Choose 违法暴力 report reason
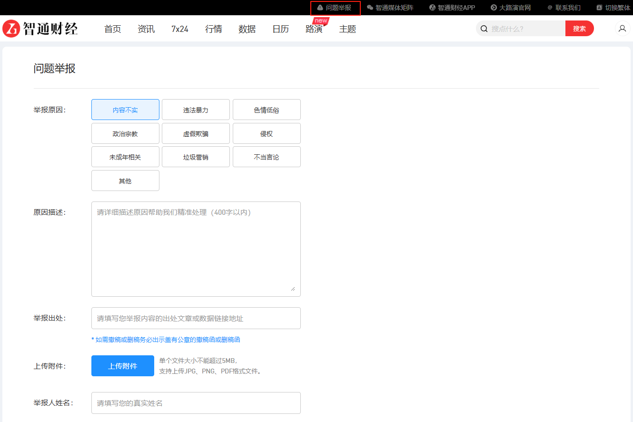This screenshot has height=422, width=633. pos(196,110)
